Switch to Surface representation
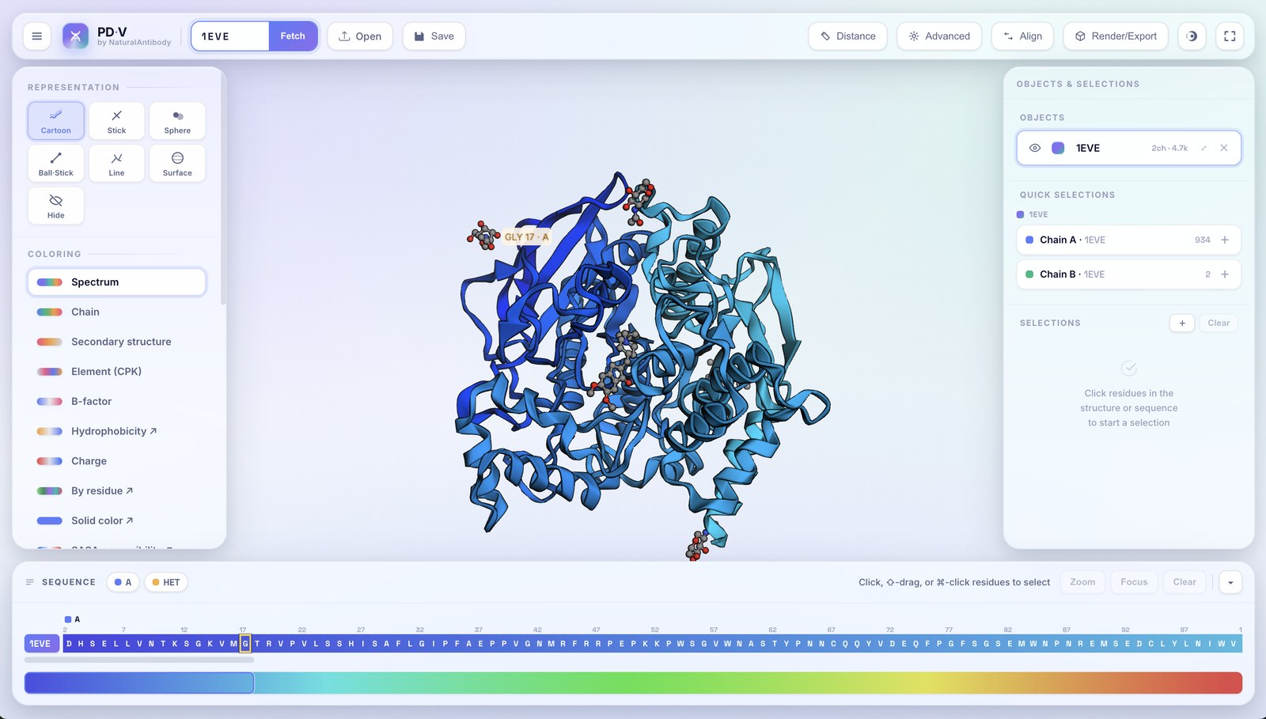 coord(177,164)
